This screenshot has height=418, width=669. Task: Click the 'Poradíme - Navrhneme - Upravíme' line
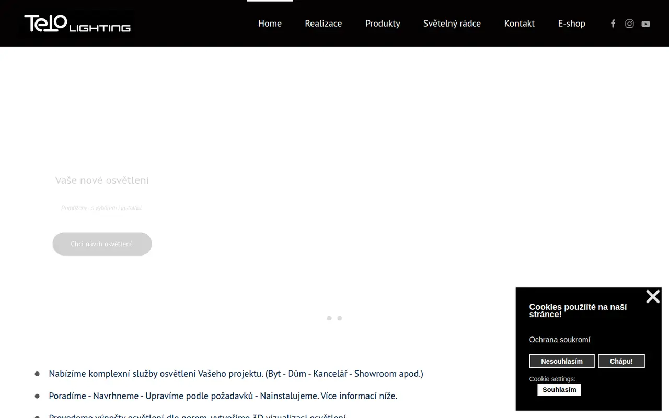[223, 396]
